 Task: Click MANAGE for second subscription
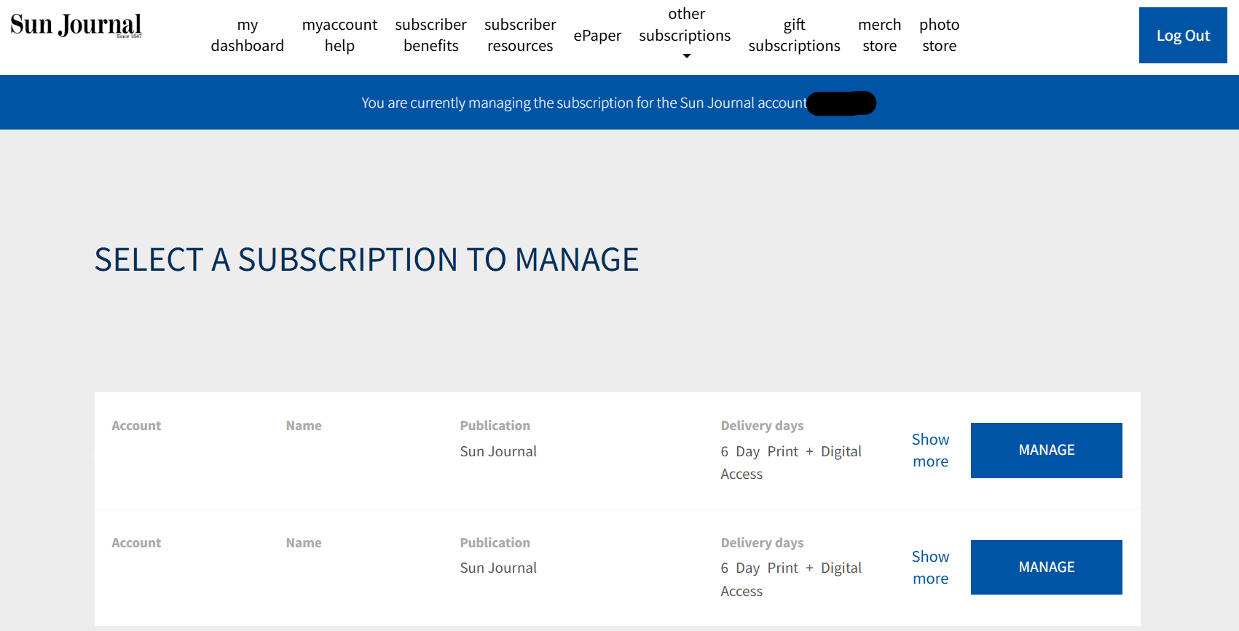coord(1047,567)
